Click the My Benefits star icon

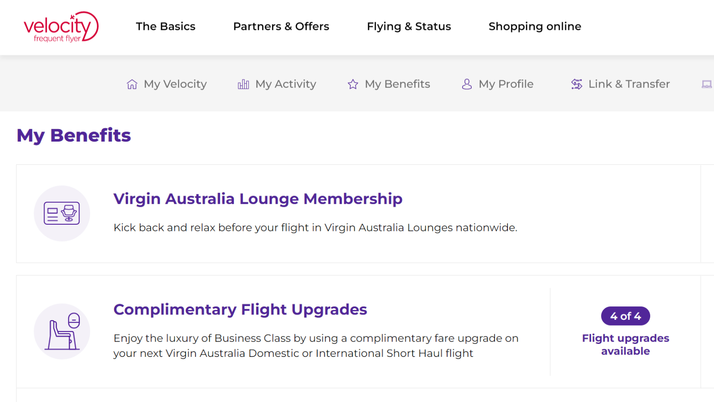pyautogui.click(x=353, y=84)
